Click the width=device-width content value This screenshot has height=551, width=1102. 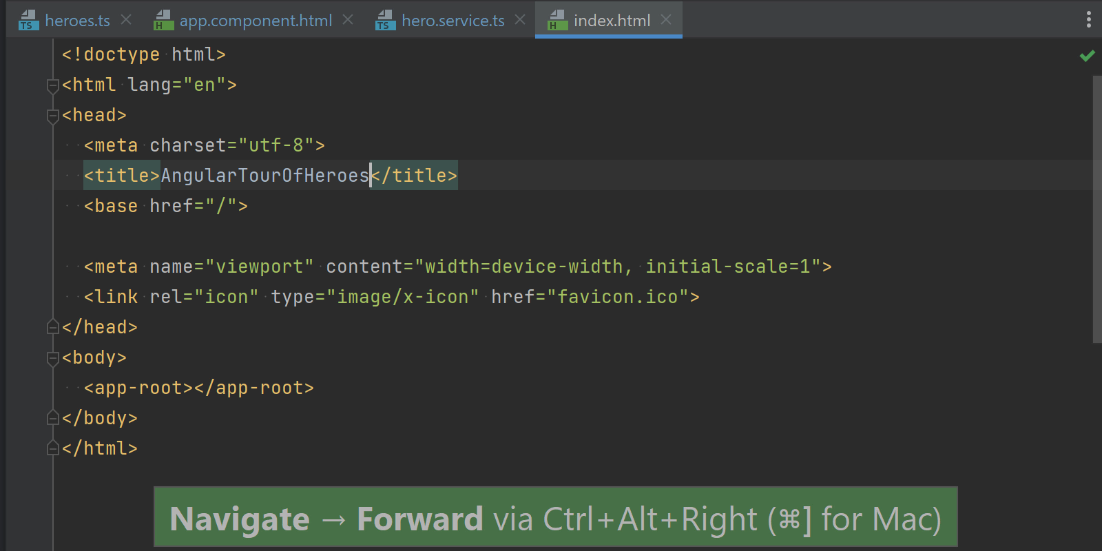(524, 267)
